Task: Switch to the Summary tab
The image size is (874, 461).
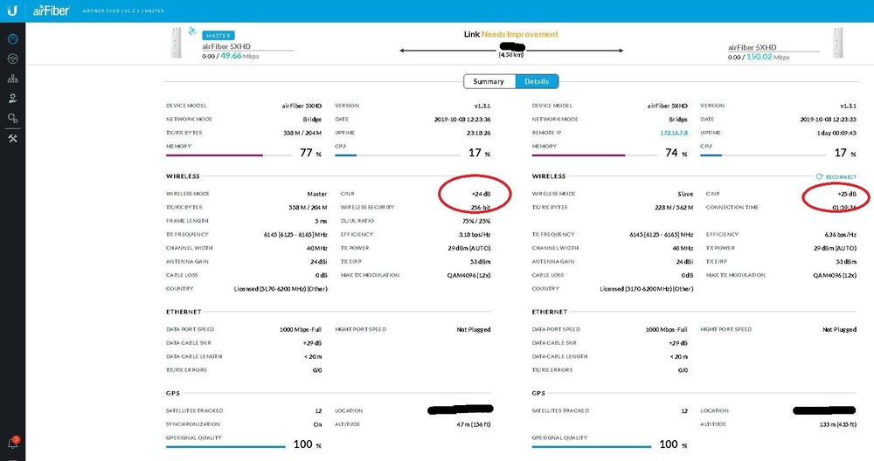Action: click(x=489, y=81)
